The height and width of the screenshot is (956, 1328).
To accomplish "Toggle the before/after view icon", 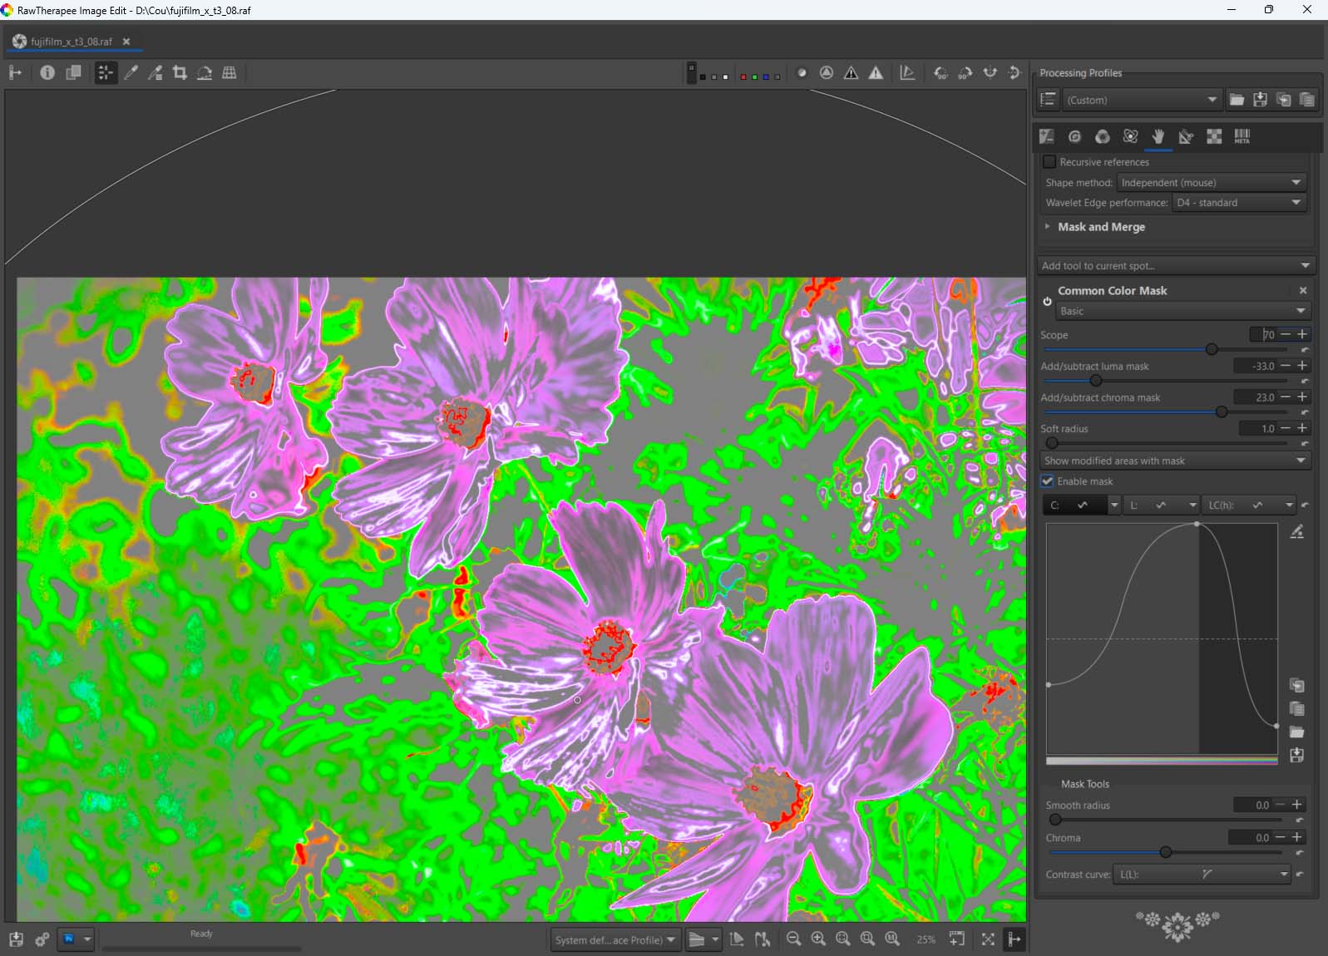I will pyautogui.click(x=73, y=73).
